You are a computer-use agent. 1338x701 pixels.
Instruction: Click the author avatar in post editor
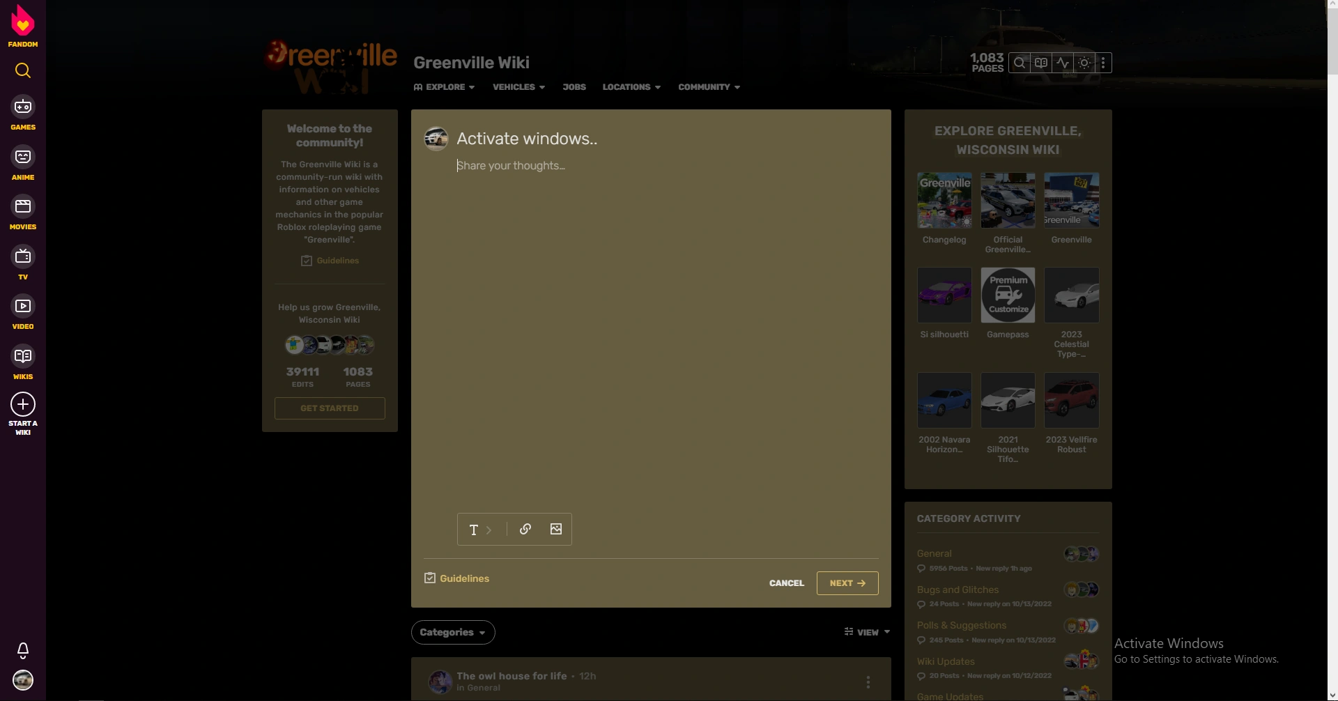(x=436, y=139)
